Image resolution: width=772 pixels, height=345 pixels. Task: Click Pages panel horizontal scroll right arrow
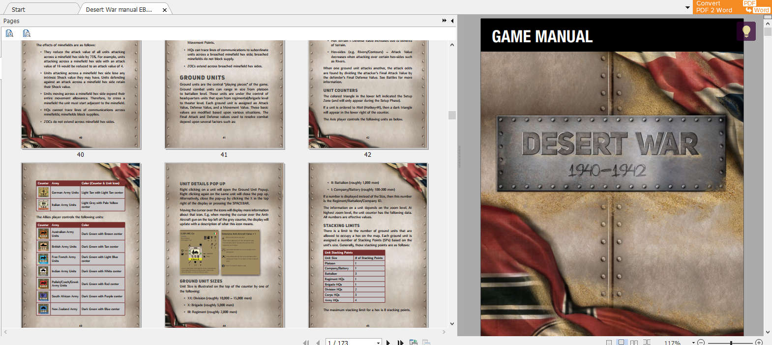coord(444,332)
